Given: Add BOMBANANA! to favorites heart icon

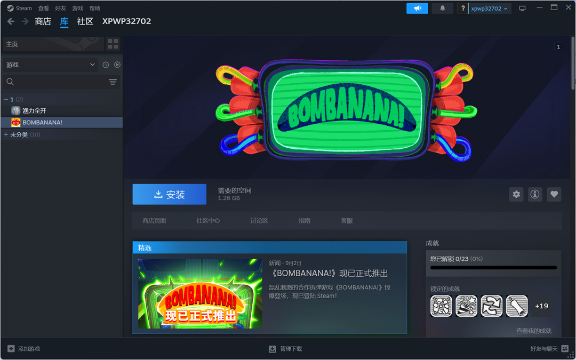Looking at the screenshot, I should pos(554,194).
